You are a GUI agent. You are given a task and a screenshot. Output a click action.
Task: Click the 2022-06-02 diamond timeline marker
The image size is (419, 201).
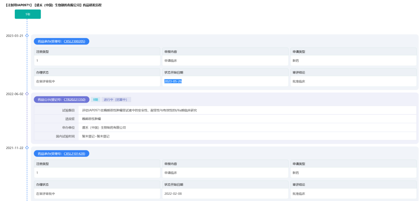click(27, 94)
